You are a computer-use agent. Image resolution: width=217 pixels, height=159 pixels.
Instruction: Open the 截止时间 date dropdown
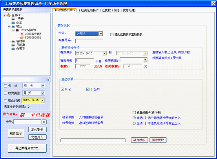(43, 101)
